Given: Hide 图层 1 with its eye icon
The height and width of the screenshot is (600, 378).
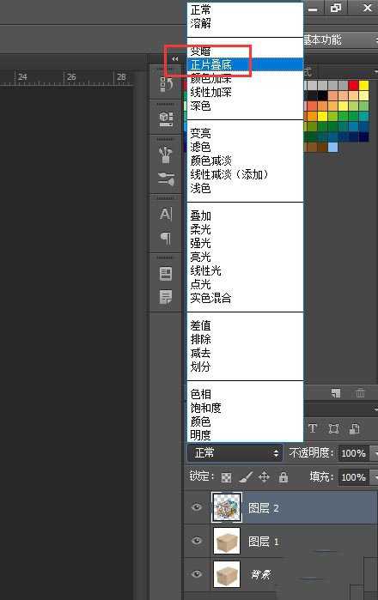Looking at the screenshot, I should [197, 541].
